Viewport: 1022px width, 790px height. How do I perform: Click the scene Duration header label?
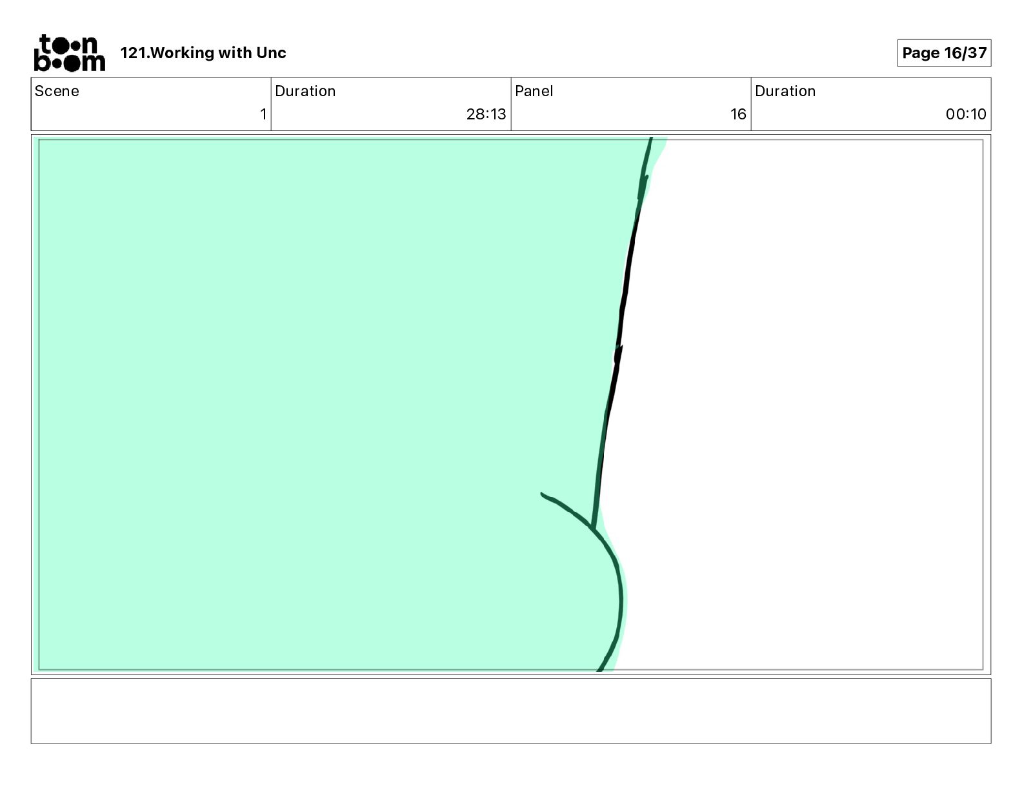(x=305, y=91)
